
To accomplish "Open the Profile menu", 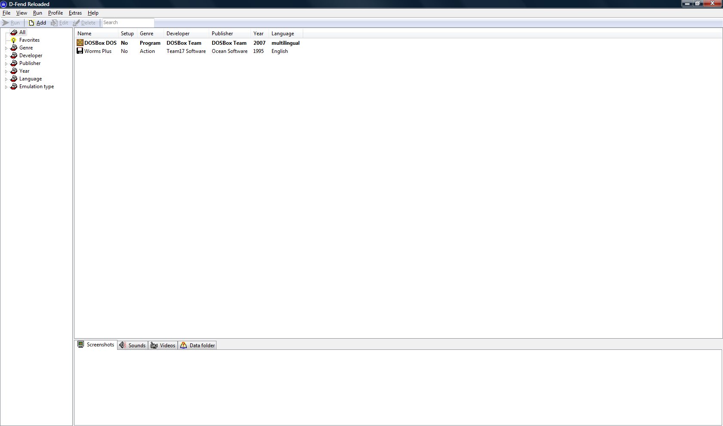I will (55, 13).
